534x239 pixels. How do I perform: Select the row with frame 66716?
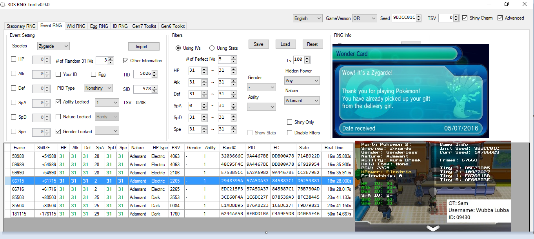click(x=179, y=189)
